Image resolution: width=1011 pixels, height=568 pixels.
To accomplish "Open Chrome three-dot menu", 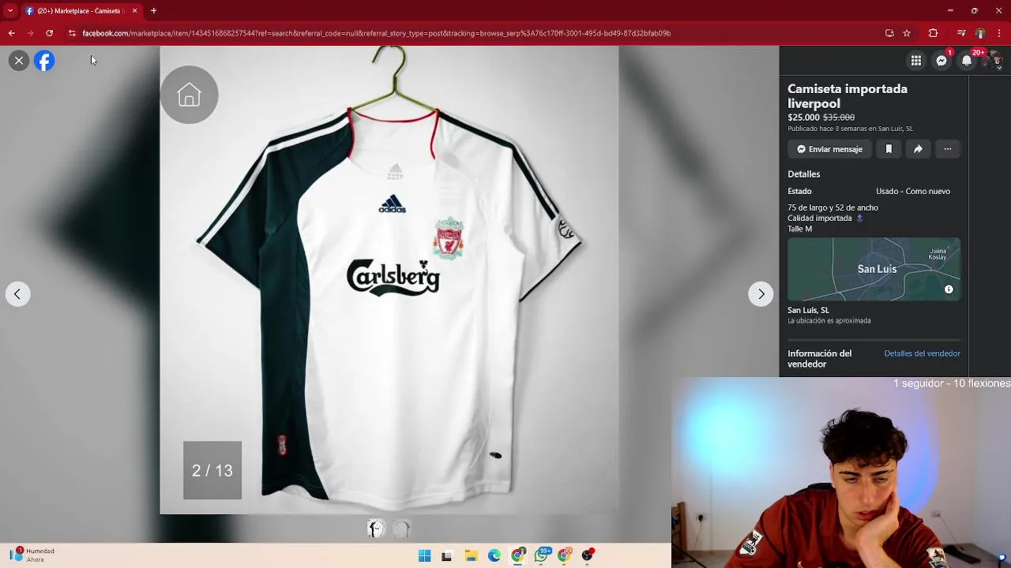I will pos(1000,33).
